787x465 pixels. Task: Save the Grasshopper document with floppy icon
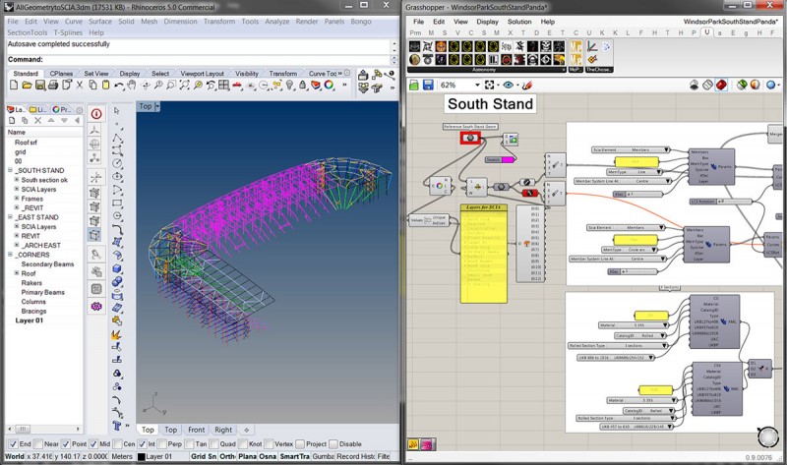[x=429, y=86]
